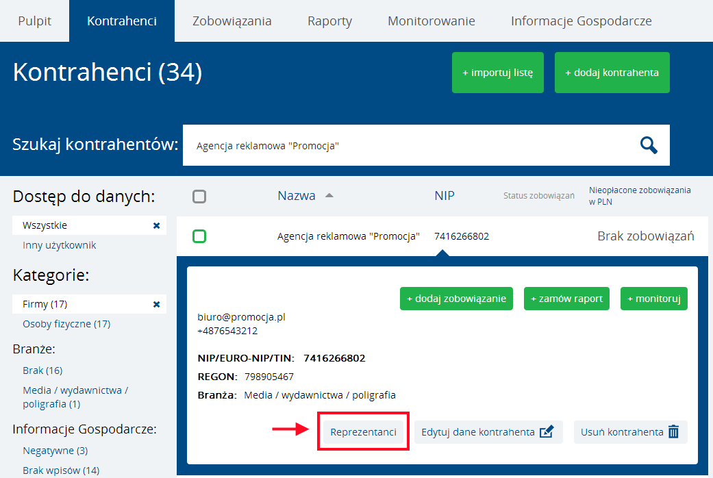This screenshot has height=478, width=713.
Task: Click the trash icon in Usuń kontrahenta
Action: click(673, 431)
